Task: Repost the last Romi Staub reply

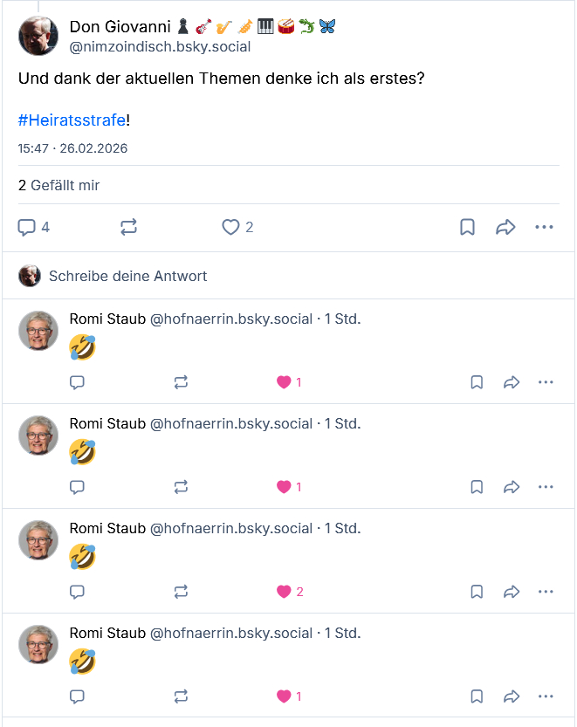Action: (x=181, y=696)
